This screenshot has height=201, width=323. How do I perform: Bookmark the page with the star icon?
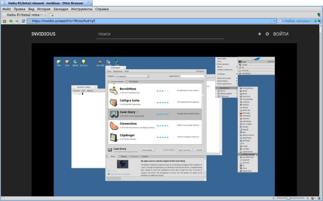pyautogui.click(x=270, y=21)
